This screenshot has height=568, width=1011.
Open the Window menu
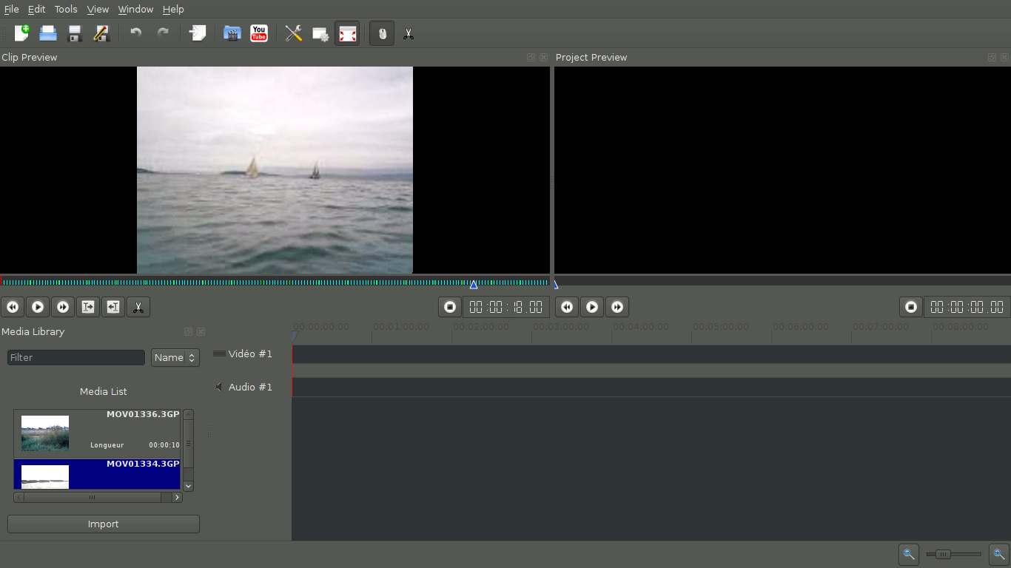tap(135, 9)
